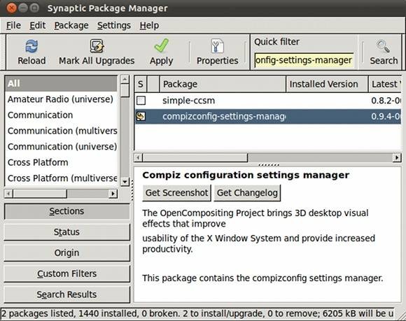
Task: Open the Custom Filters view
Action: click(x=66, y=273)
